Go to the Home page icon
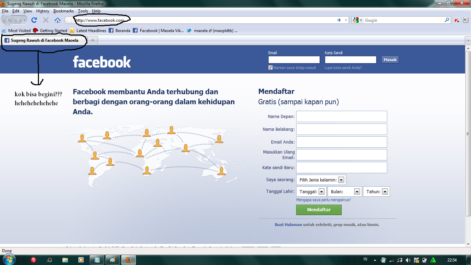Viewport: 471px width, 265px height. click(x=58, y=20)
